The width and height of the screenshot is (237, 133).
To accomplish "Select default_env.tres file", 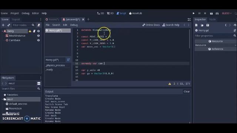I will pos(16,104).
